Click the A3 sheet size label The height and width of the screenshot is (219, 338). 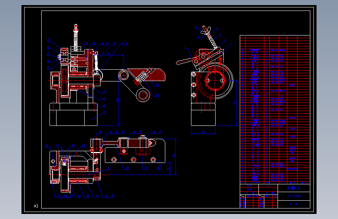click(x=36, y=206)
